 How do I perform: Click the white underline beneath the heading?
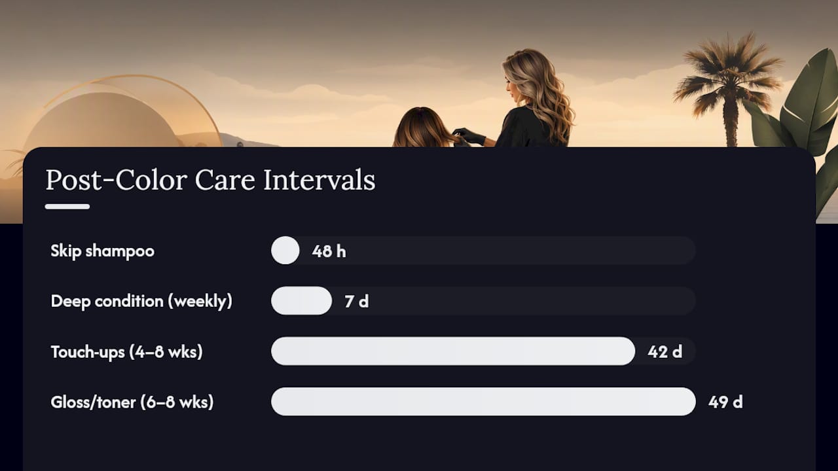[x=67, y=207]
